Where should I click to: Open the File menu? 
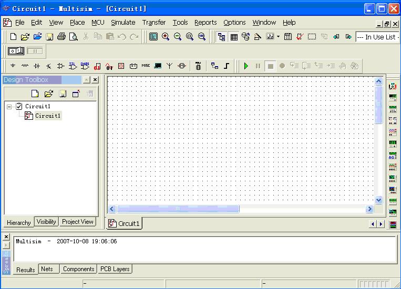pos(19,23)
